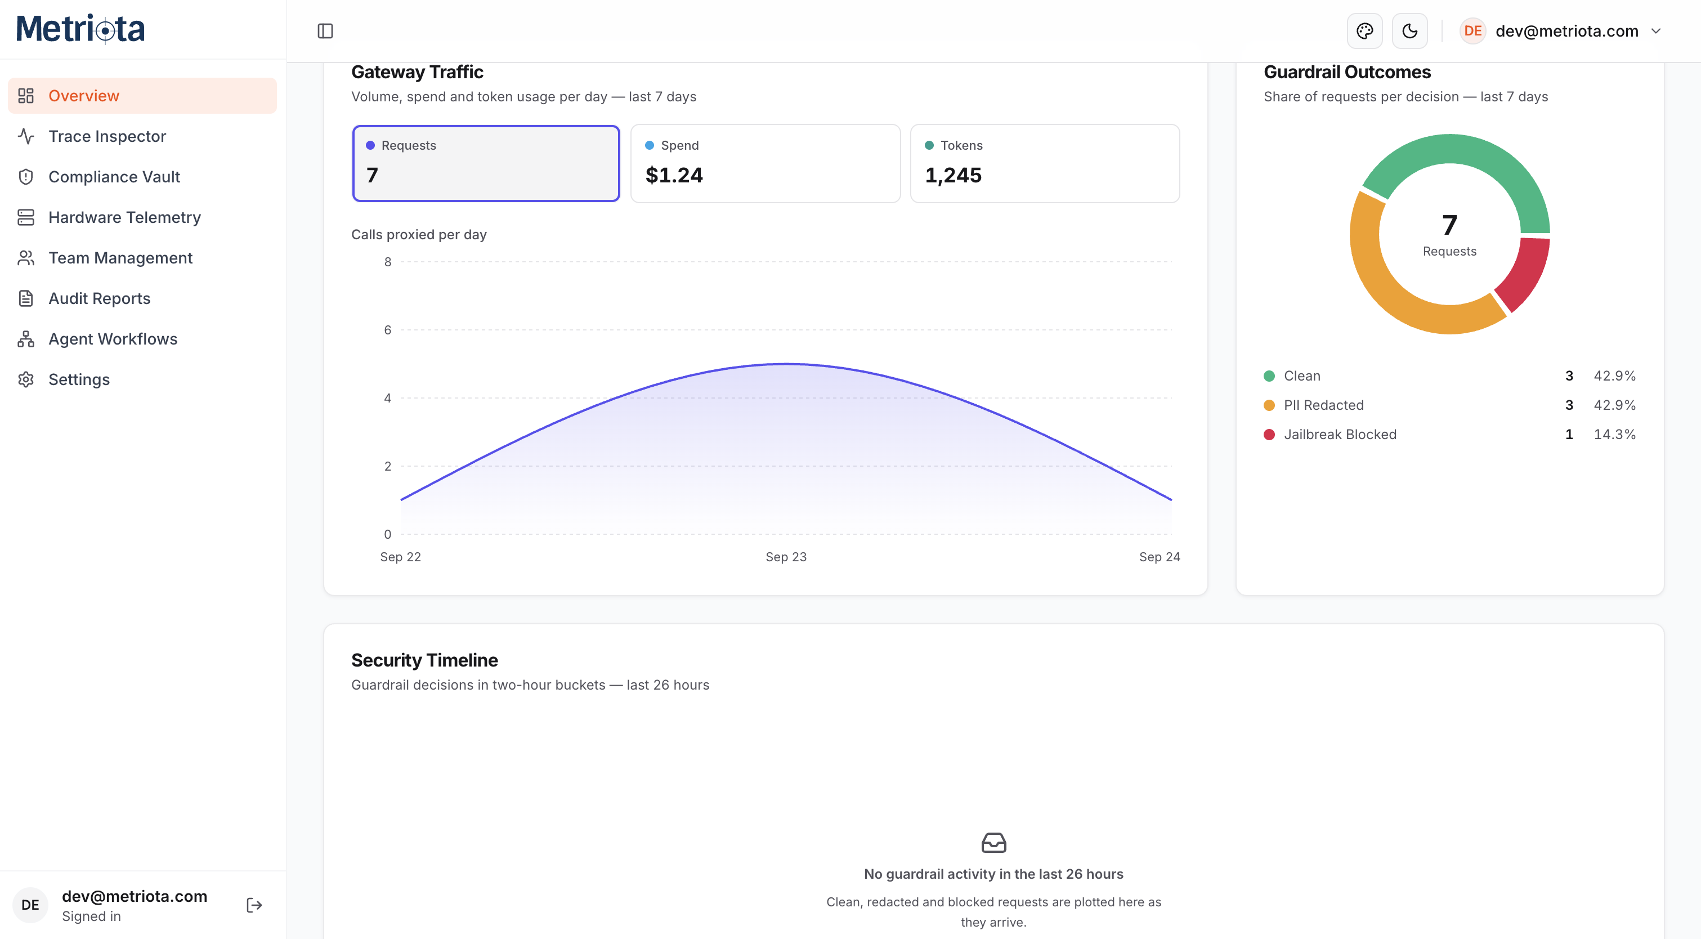Viewport: 1701px width, 939px height.
Task: Select the Spend metric card
Action: pyautogui.click(x=766, y=163)
